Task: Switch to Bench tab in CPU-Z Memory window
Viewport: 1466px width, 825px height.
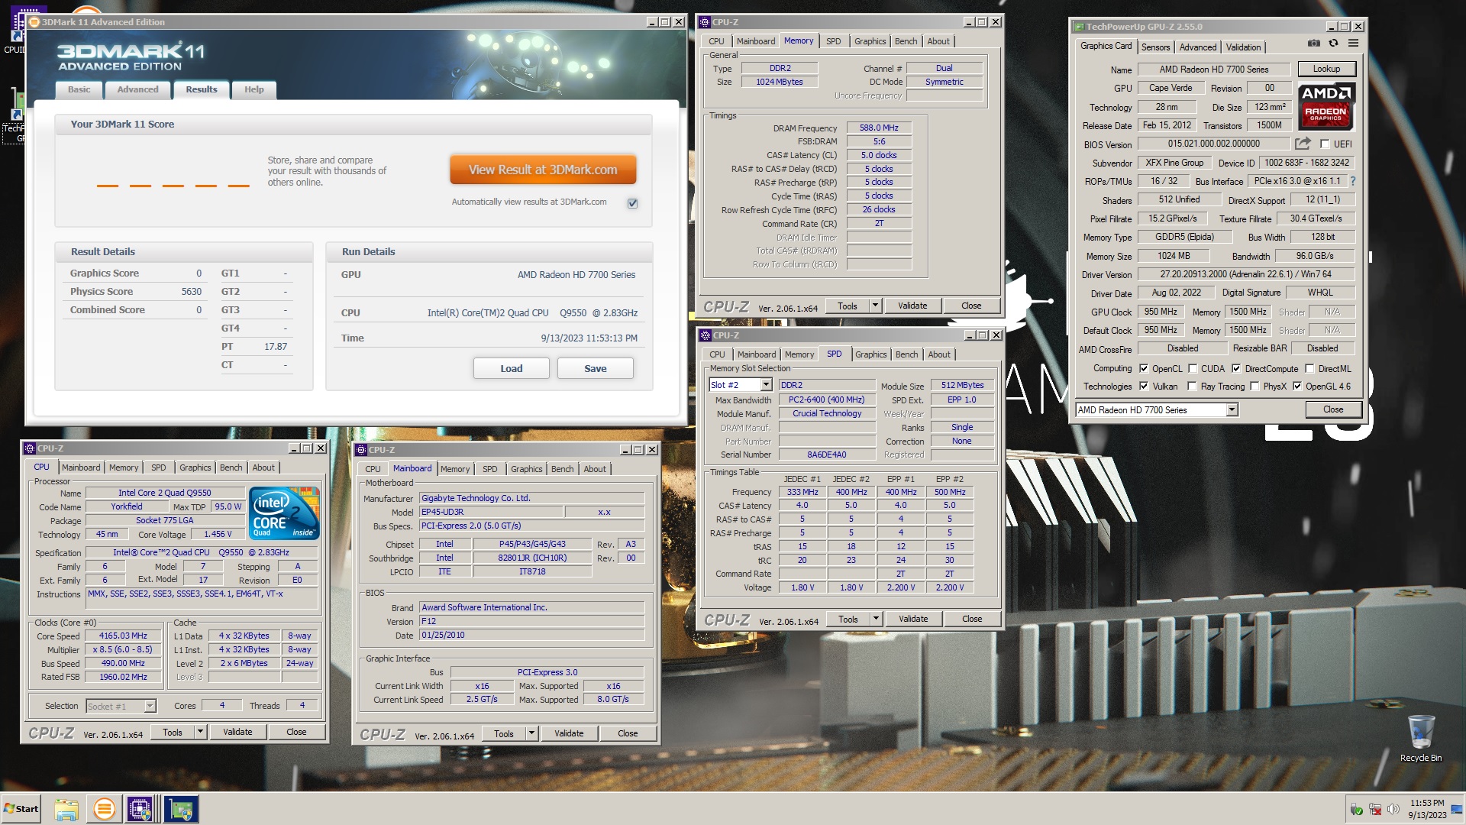Action: (906, 41)
